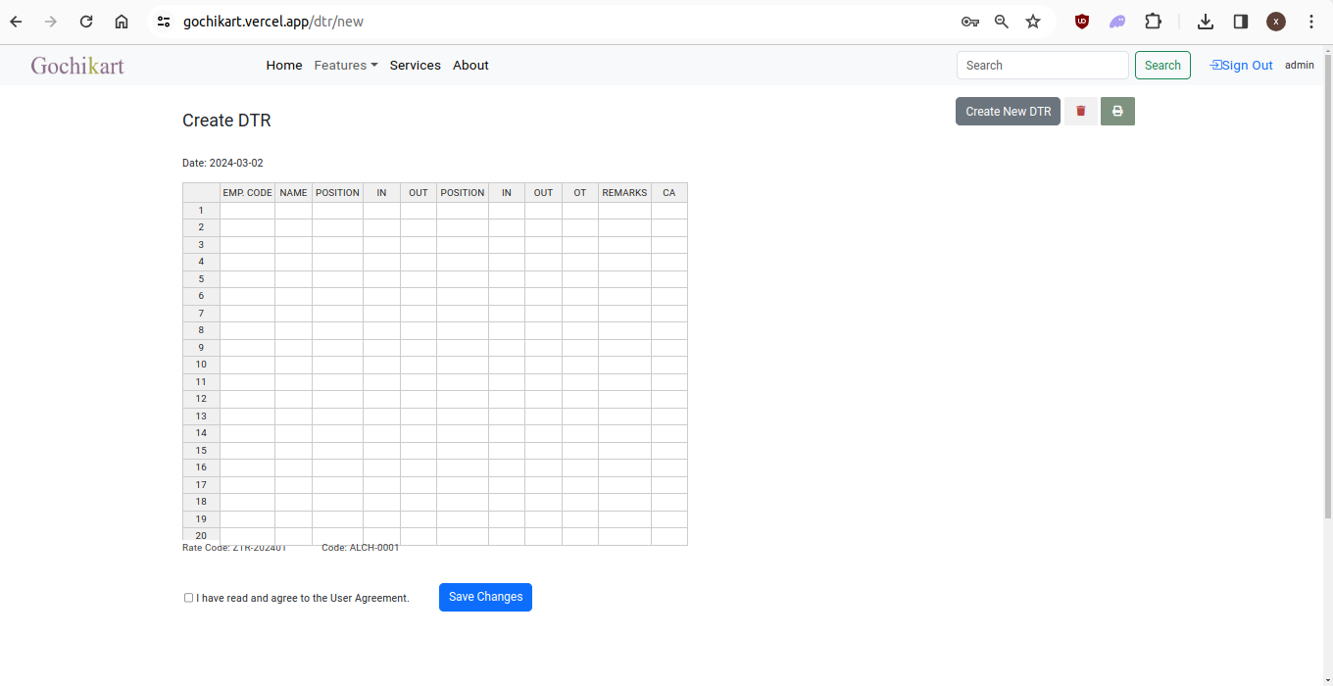This screenshot has height=686, width=1333.
Task: Select the EMP. CODE cell in row 1
Action: click(247, 211)
